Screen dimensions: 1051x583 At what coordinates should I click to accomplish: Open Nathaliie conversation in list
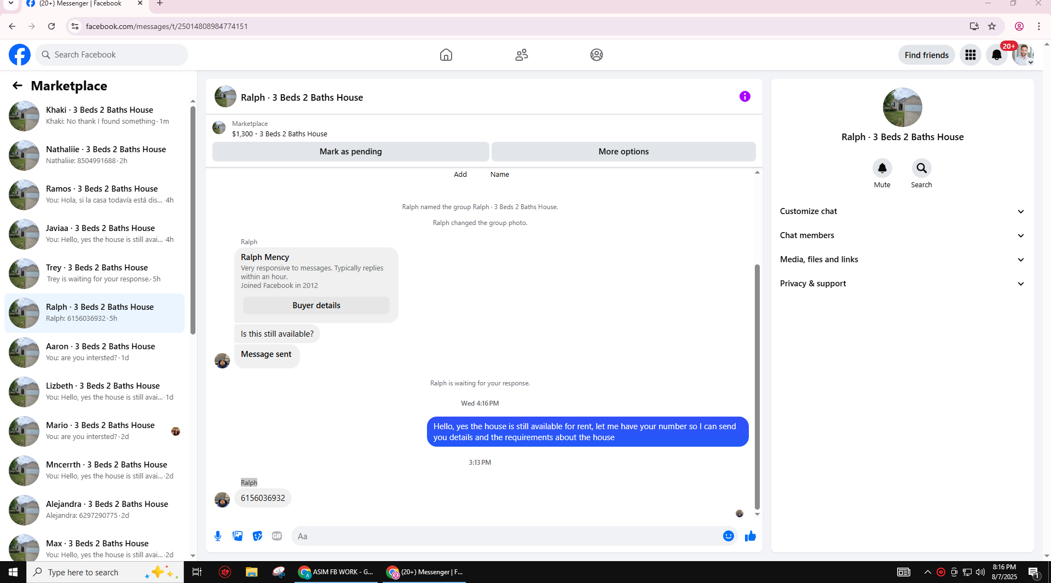(x=94, y=155)
